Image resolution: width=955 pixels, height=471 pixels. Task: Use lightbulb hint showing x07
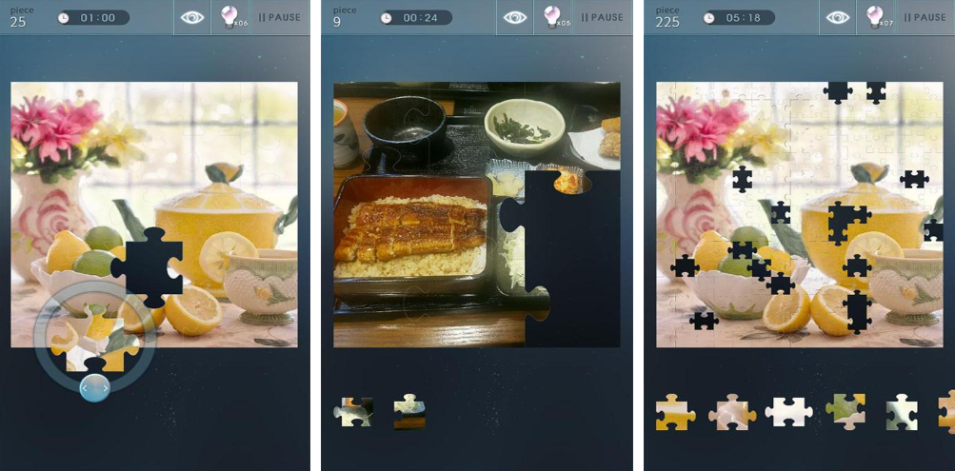pyautogui.click(x=877, y=17)
